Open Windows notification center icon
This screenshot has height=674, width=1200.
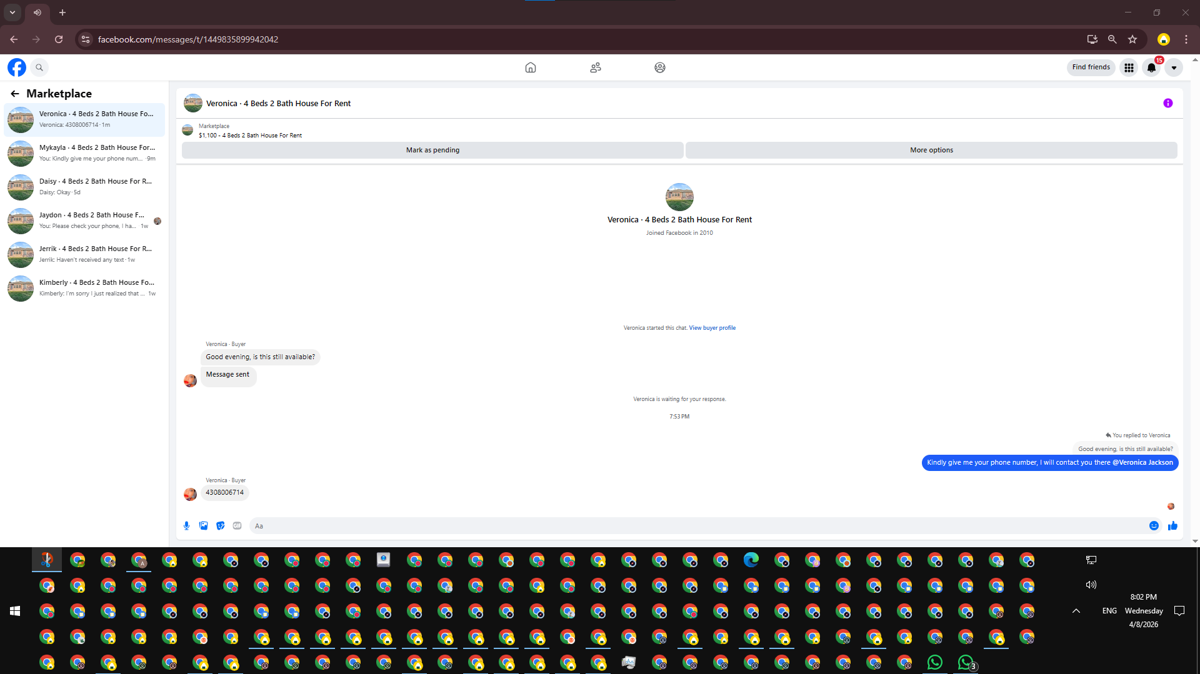(1179, 611)
